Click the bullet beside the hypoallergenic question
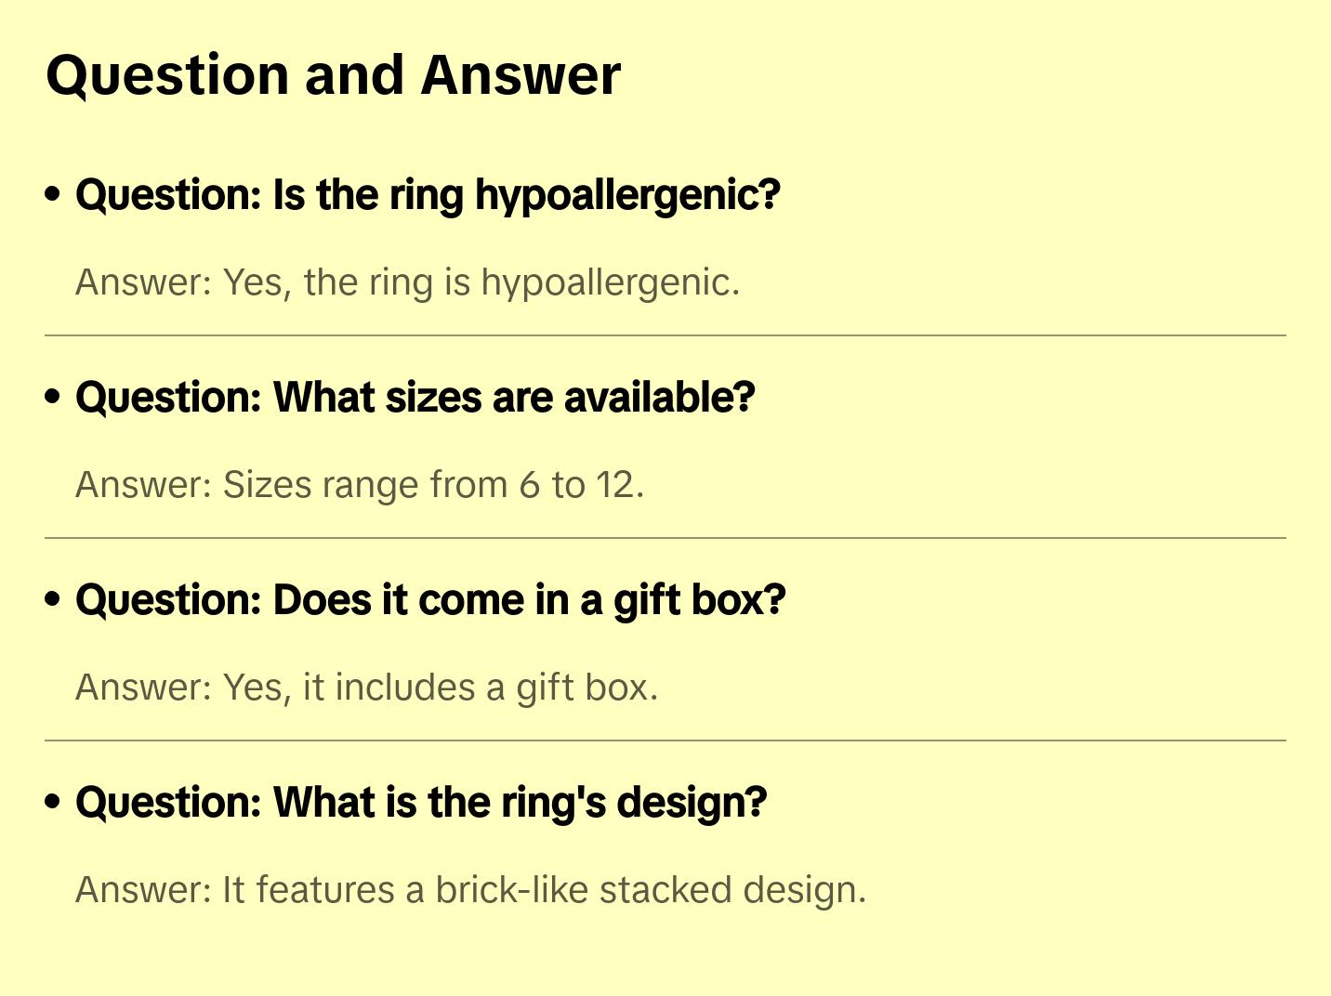The height and width of the screenshot is (996, 1331). pos(53,194)
